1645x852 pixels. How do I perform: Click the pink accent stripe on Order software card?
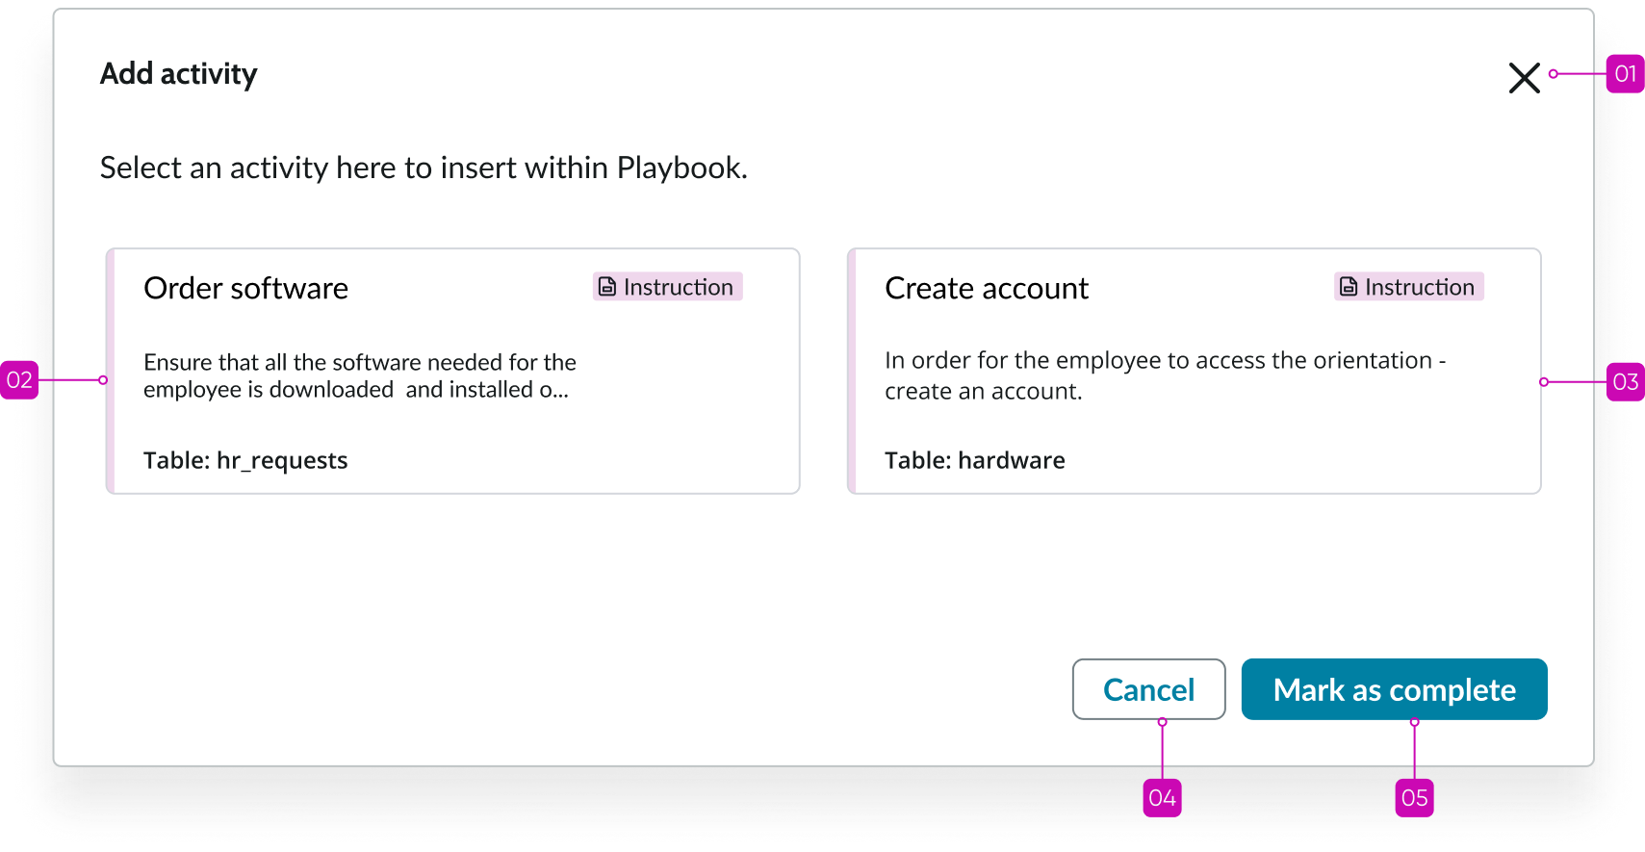pyautogui.click(x=110, y=371)
